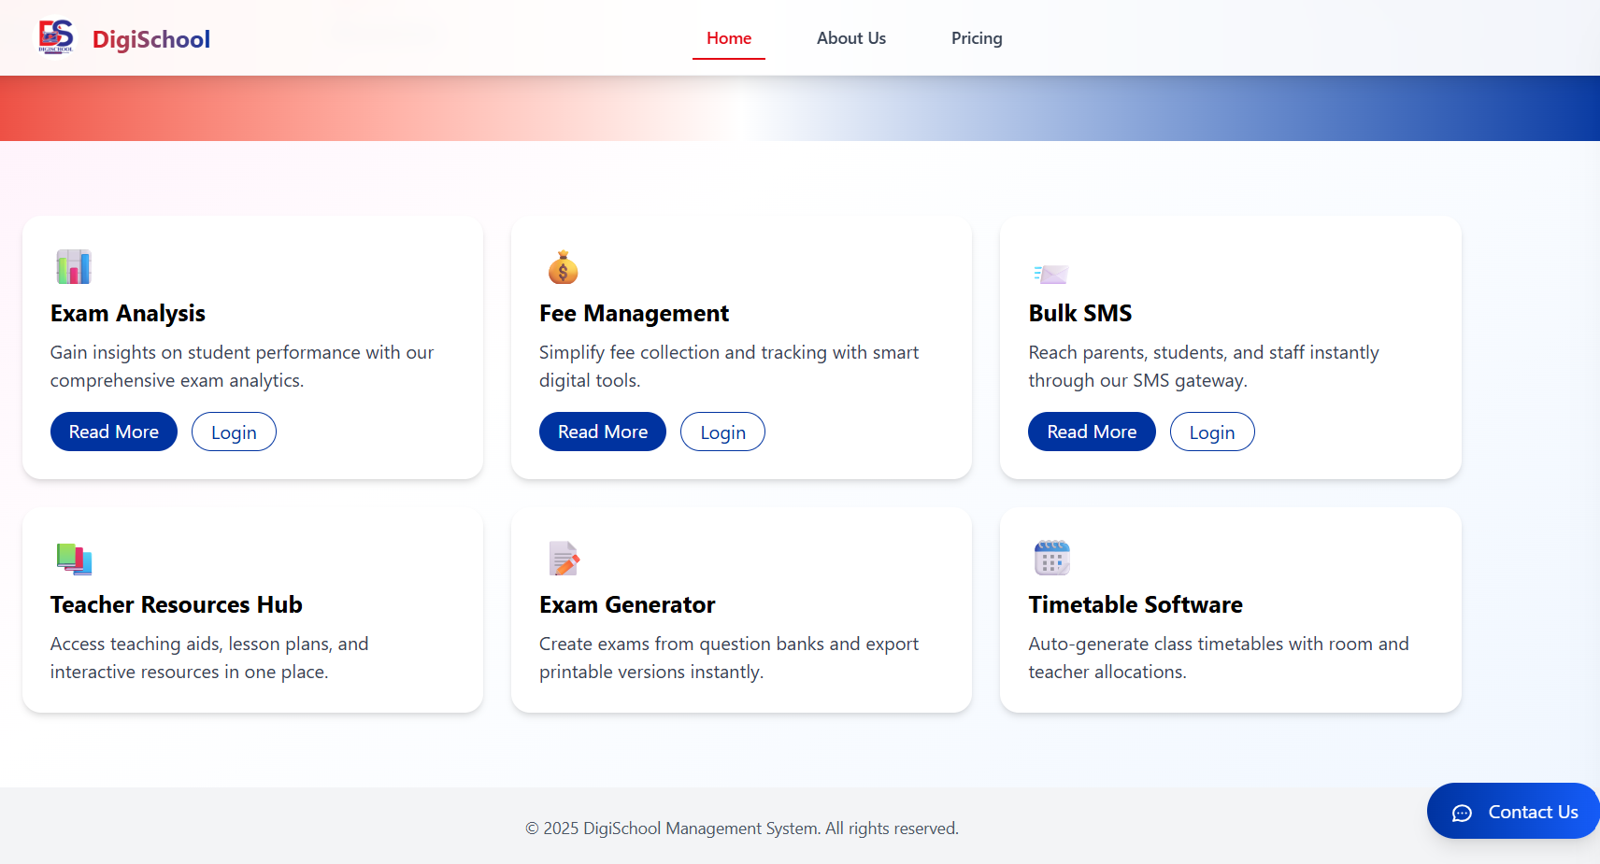Click the Teacher Resources Hub books icon

[74, 559]
